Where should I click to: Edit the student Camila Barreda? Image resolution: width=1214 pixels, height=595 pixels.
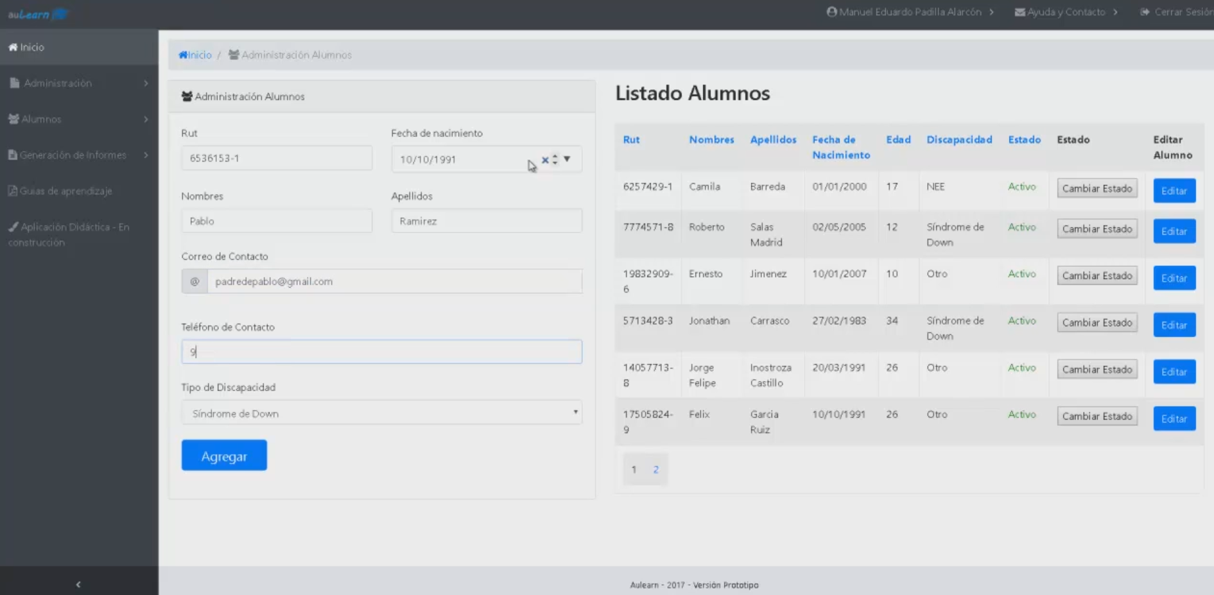(x=1174, y=190)
